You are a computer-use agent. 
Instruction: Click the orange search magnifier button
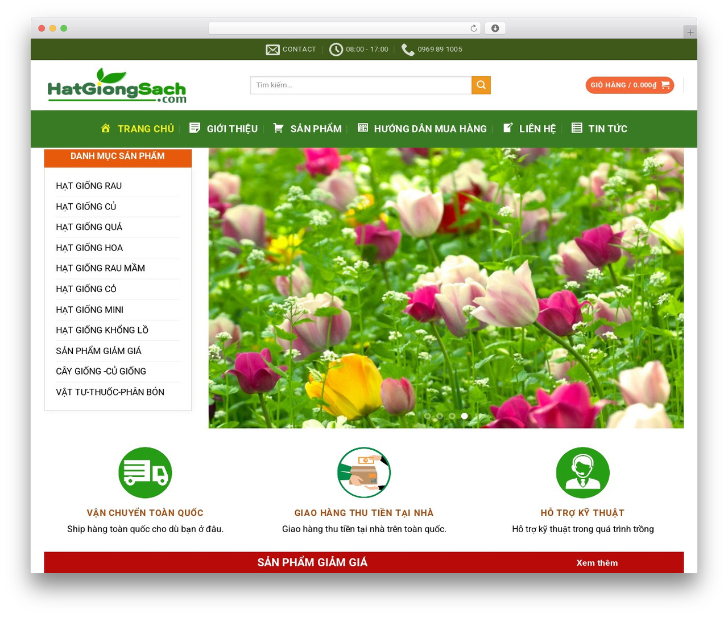pos(481,85)
